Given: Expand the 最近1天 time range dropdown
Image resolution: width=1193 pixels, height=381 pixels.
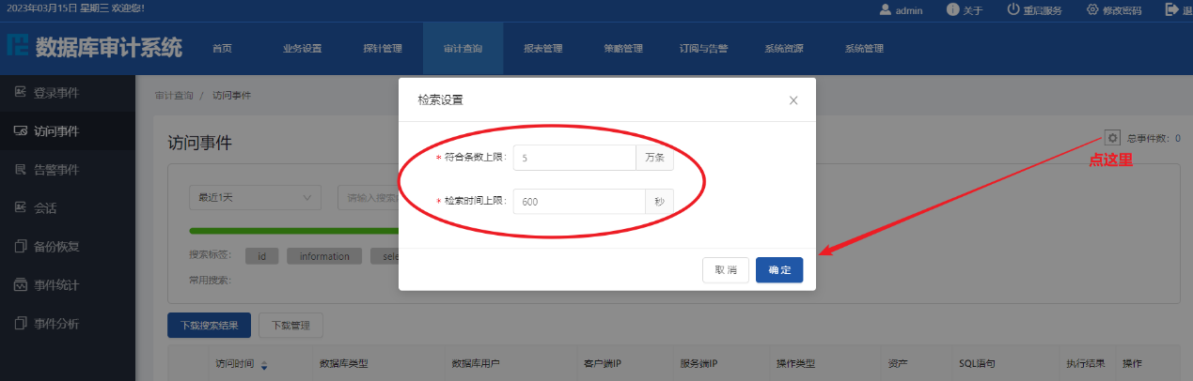Looking at the screenshot, I should coord(254,198).
